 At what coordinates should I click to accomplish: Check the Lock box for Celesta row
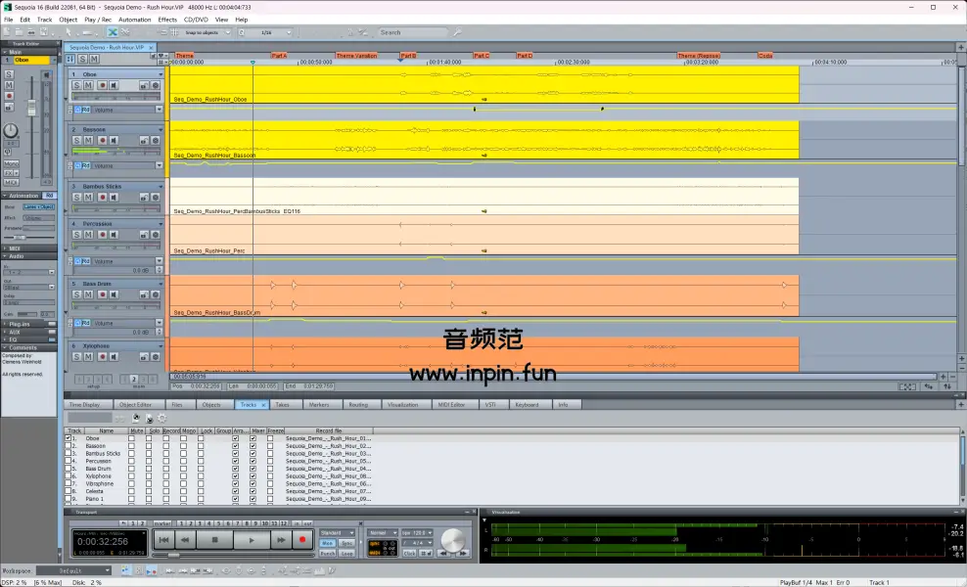pyautogui.click(x=201, y=491)
